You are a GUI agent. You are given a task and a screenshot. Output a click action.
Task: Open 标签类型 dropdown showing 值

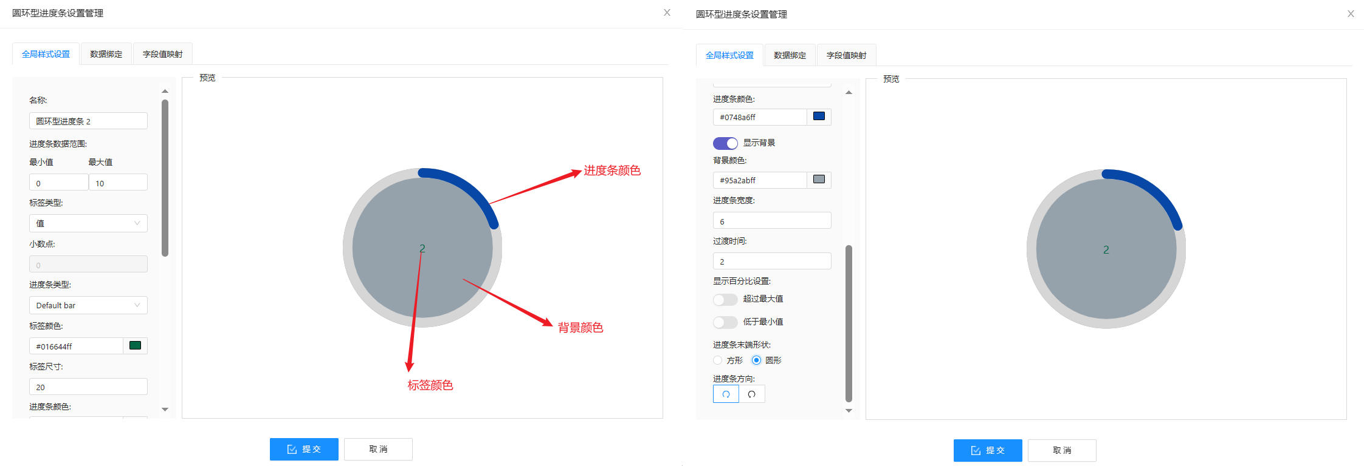click(88, 223)
